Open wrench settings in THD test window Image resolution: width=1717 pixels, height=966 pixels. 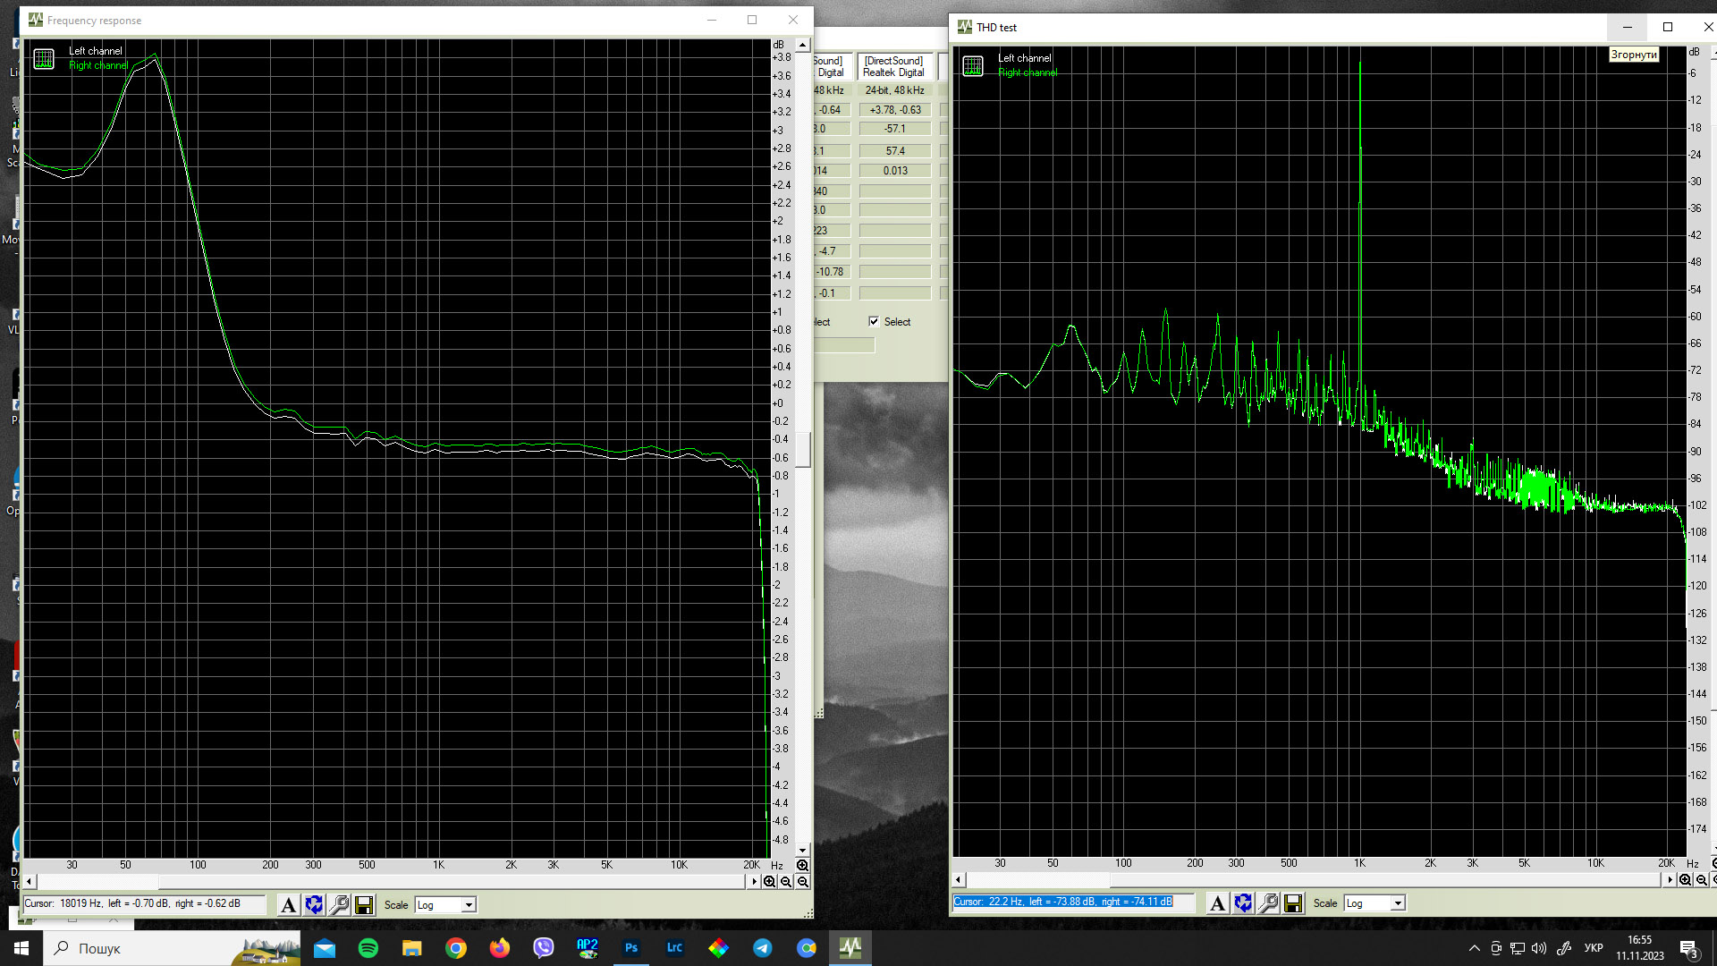1268,903
